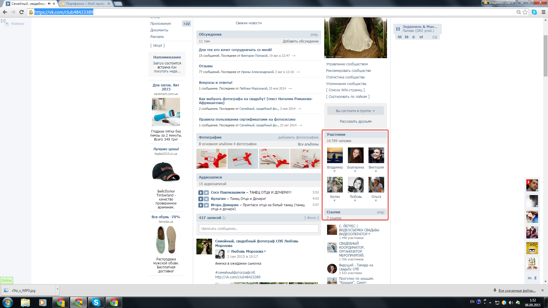Skip to the next track in the mini player
The width and height of the screenshot is (548, 308).
[407, 37]
